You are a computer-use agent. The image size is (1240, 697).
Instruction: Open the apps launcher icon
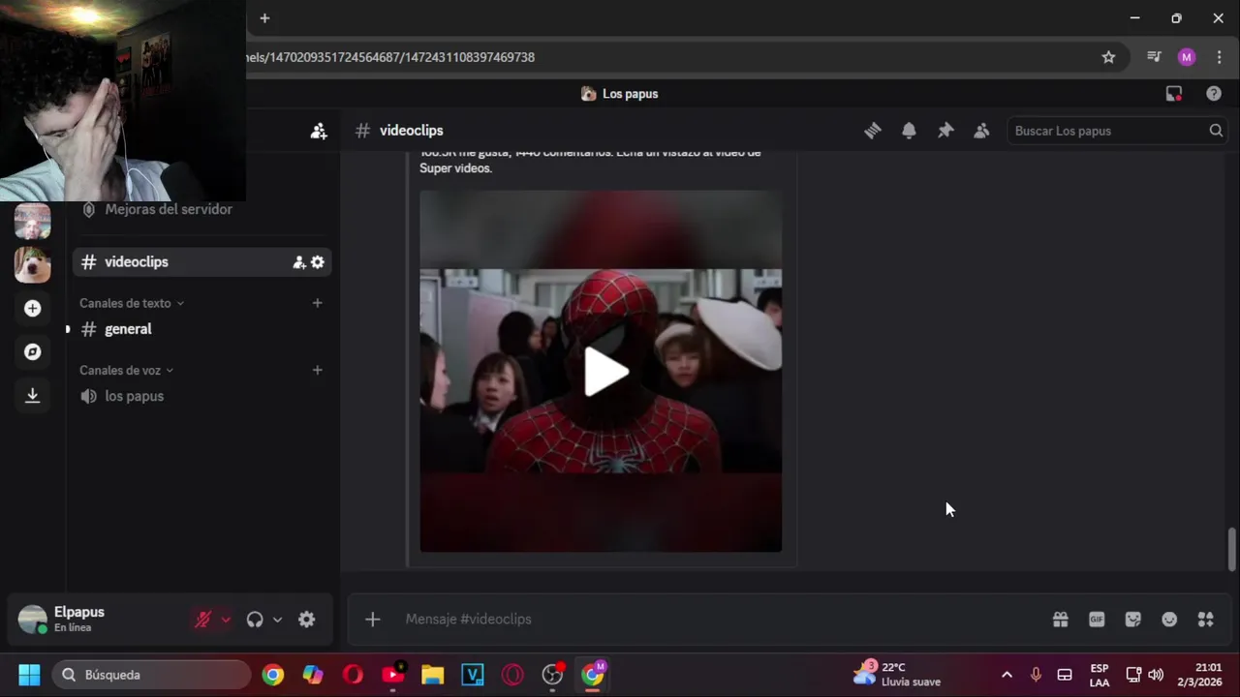coord(1205,620)
